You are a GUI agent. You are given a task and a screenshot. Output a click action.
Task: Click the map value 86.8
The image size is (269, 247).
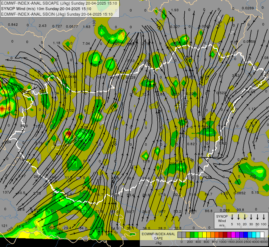pos(209,211)
